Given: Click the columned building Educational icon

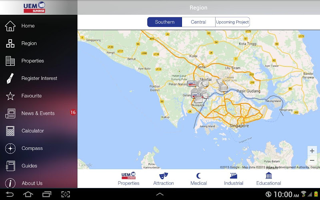Looking at the screenshot, I should coord(269,176).
